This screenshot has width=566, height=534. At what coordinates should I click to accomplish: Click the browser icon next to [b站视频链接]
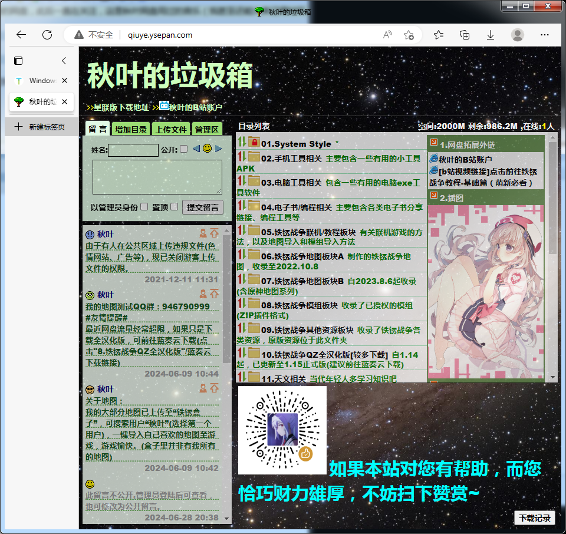[x=435, y=170]
